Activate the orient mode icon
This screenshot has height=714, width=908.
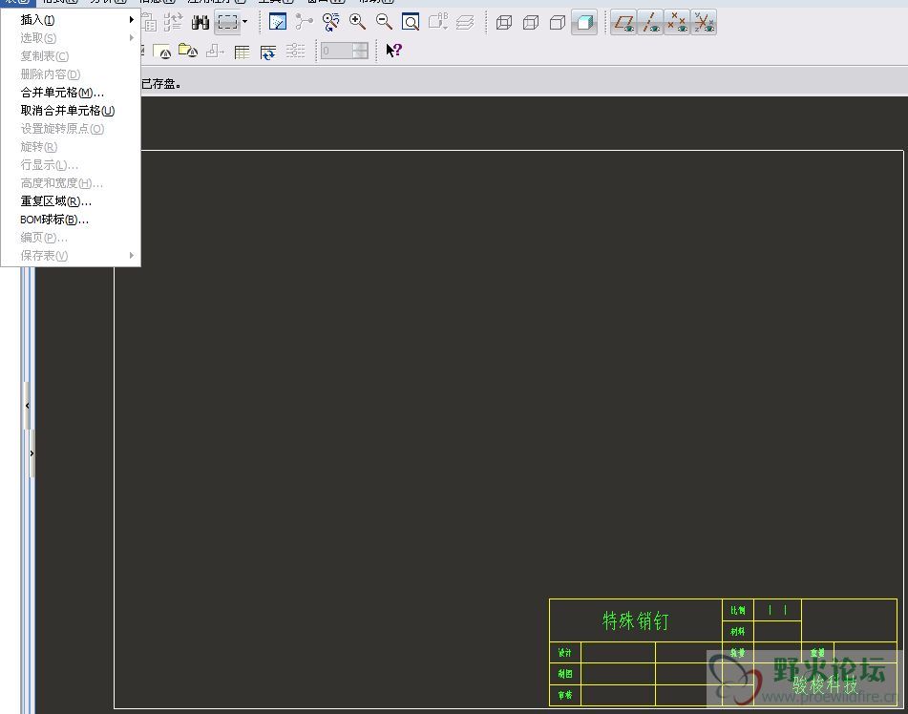coord(330,23)
